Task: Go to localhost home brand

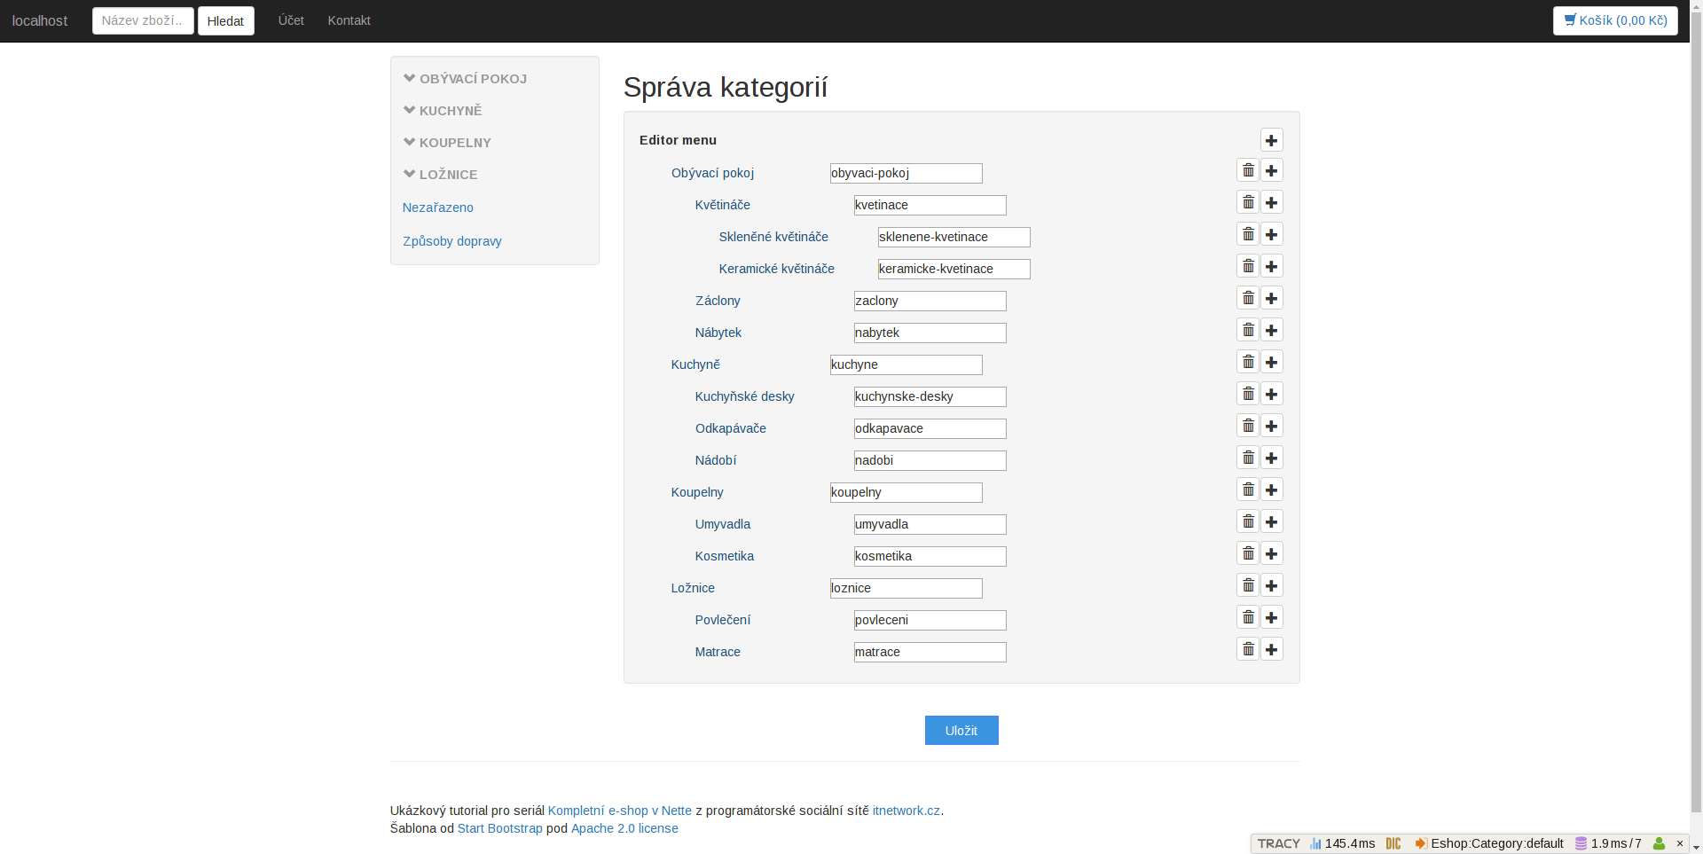Action: click(x=40, y=21)
